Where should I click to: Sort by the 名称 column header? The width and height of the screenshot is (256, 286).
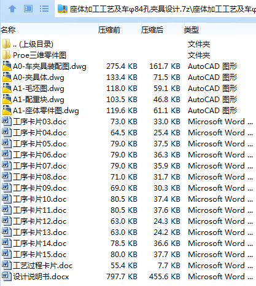(8, 30)
